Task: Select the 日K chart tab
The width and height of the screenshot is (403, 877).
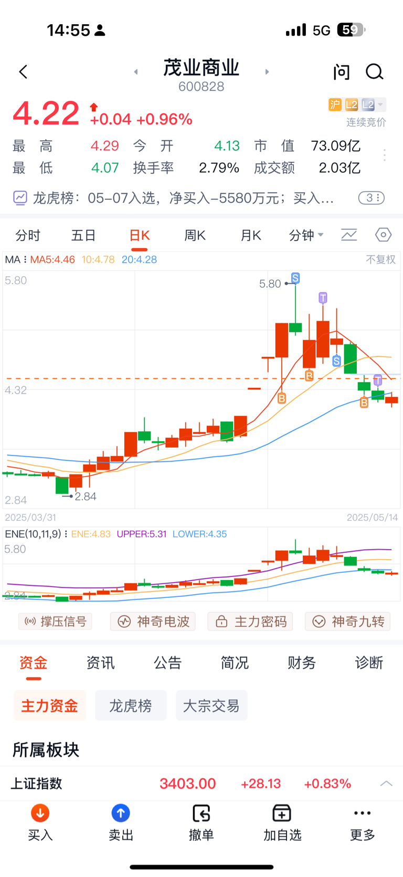Action: tap(140, 235)
